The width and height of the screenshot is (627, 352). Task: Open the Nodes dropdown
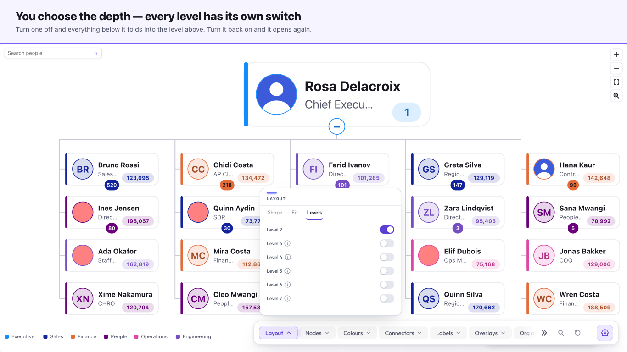(x=317, y=333)
